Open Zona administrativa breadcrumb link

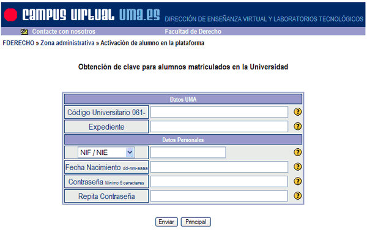pos(67,43)
